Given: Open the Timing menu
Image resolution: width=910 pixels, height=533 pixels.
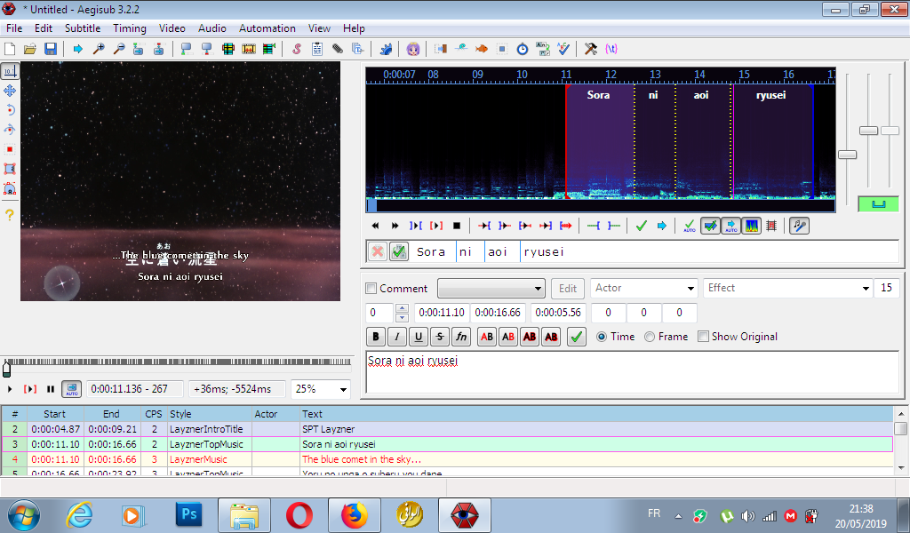Looking at the screenshot, I should (130, 28).
